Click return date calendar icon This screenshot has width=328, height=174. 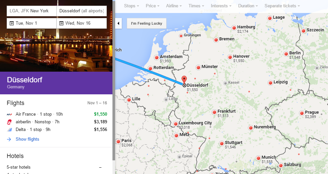[x=61, y=23]
